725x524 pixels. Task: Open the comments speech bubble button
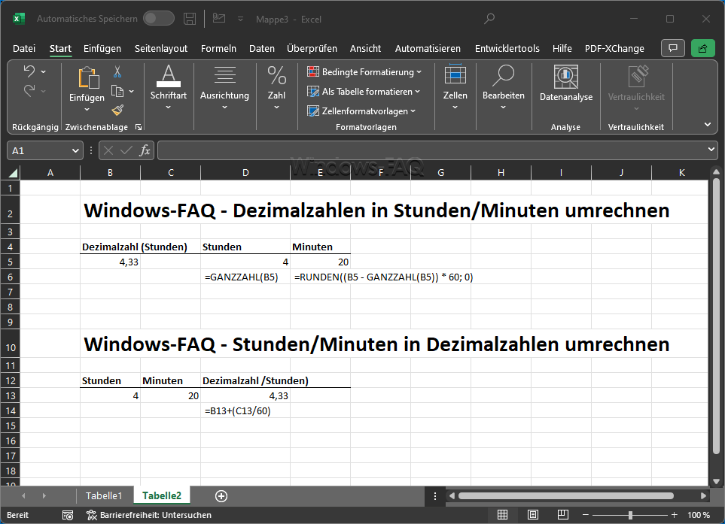[673, 48]
